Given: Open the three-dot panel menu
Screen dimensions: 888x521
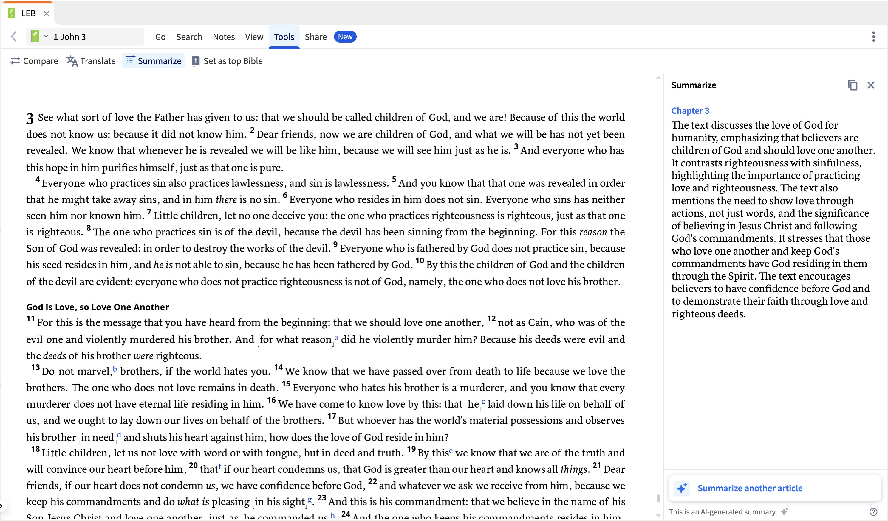Looking at the screenshot, I should (873, 37).
